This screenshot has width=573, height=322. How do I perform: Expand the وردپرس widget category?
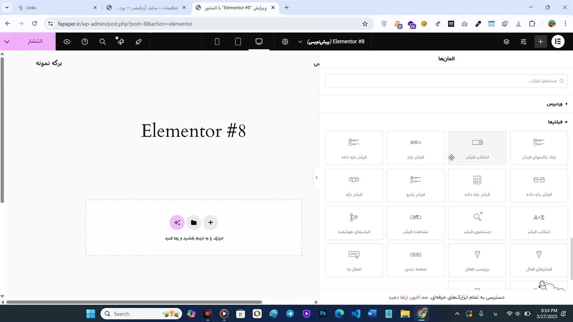(556, 104)
